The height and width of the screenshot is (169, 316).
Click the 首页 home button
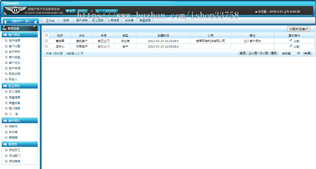coord(71,11)
